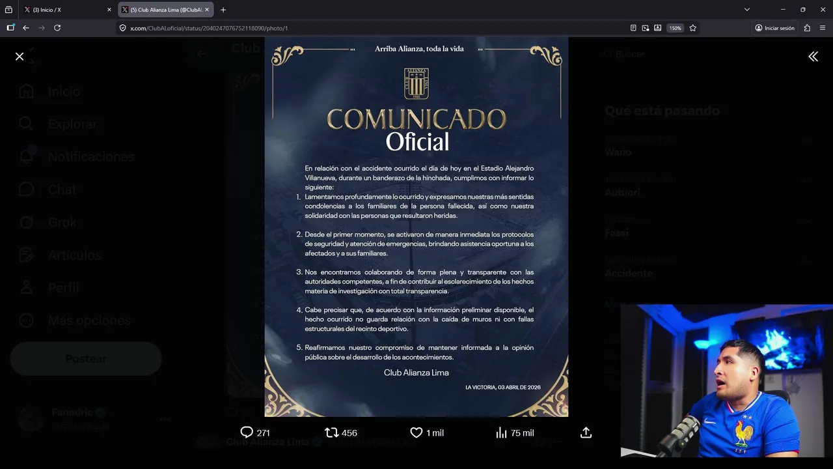Open the tab overview icon at top-left
Image resolution: width=833 pixels, height=469 pixels.
(8, 10)
